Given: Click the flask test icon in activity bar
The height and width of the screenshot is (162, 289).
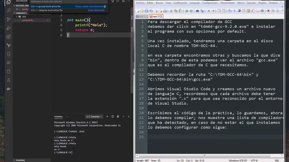Looking at the screenshot, I should coord(9,80).
